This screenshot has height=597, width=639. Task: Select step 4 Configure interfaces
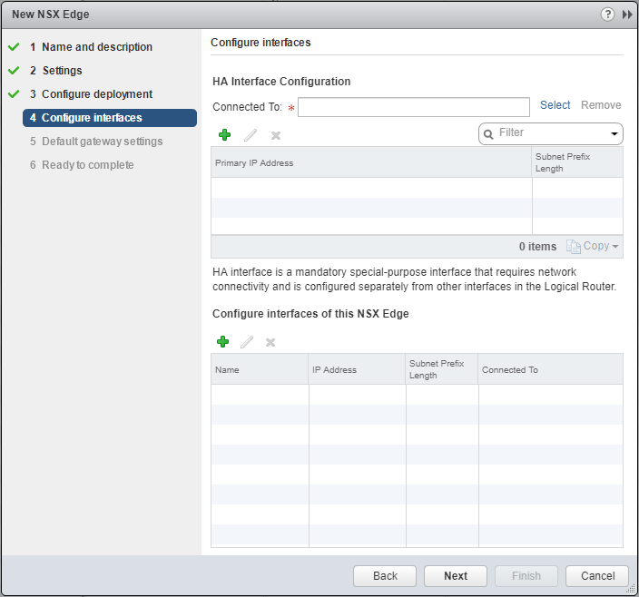(92, 118)
